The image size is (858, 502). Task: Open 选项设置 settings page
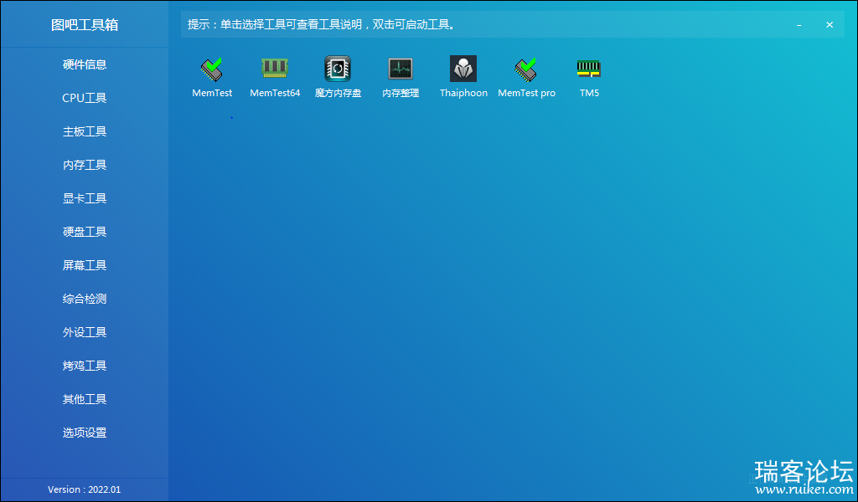85,433
